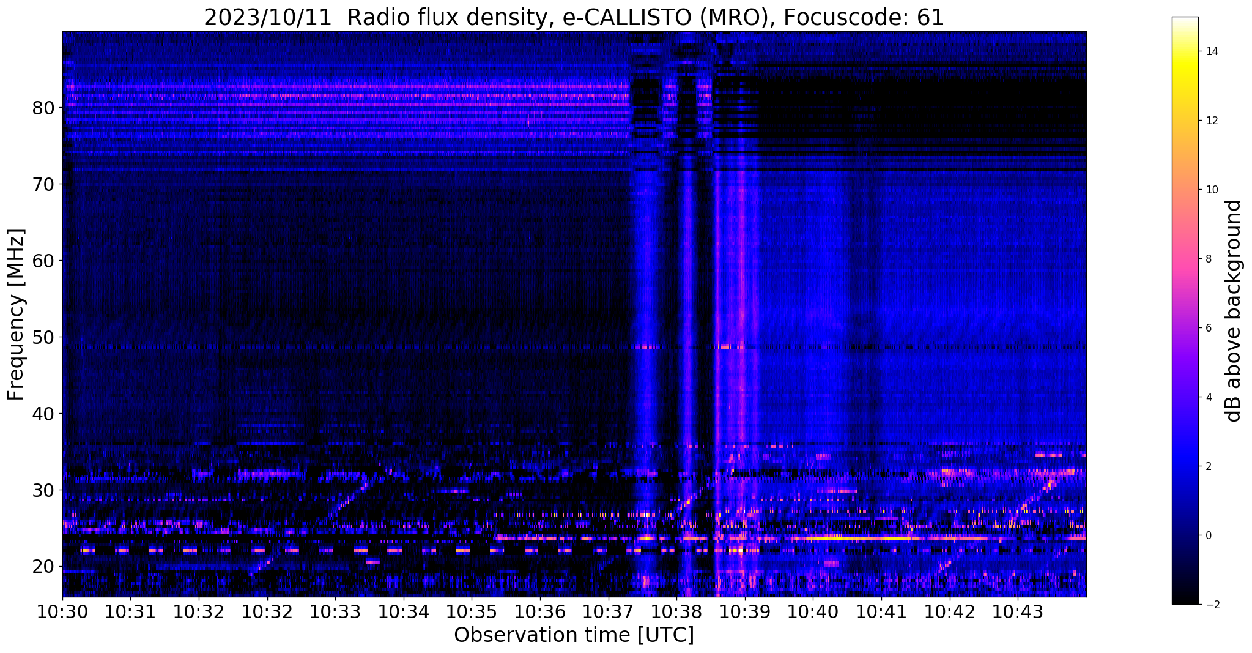Click the colorbar tick labeled 4
Screen dimensions: 1252x653
tap(1207, 397)
